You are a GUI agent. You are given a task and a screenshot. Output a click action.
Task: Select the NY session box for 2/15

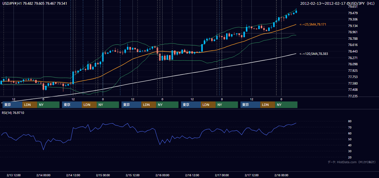coord(167,105)
